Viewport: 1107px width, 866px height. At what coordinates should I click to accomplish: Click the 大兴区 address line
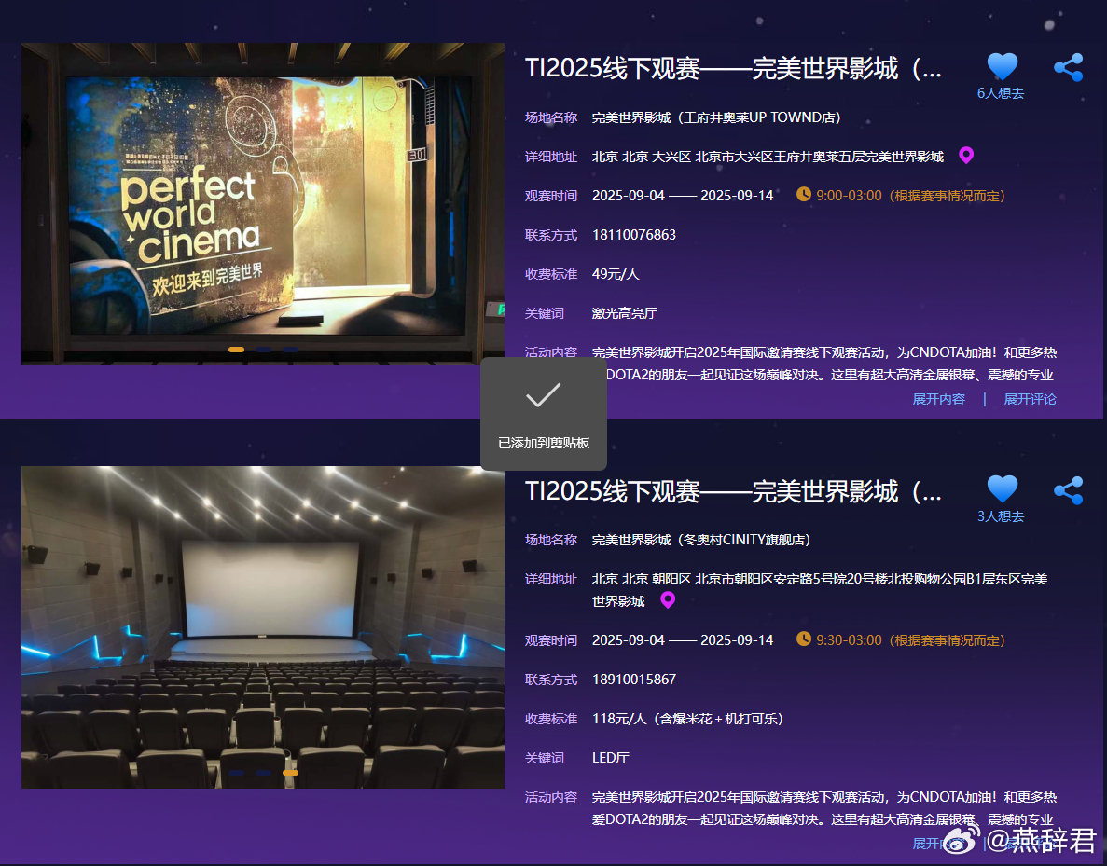[x=768, y=157]
